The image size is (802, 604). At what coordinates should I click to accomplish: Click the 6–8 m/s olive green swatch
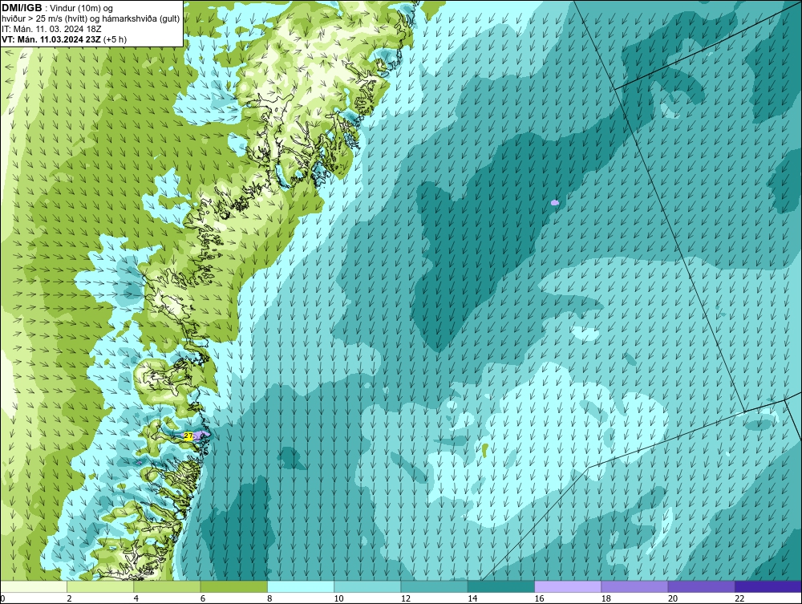click(233, 586)
